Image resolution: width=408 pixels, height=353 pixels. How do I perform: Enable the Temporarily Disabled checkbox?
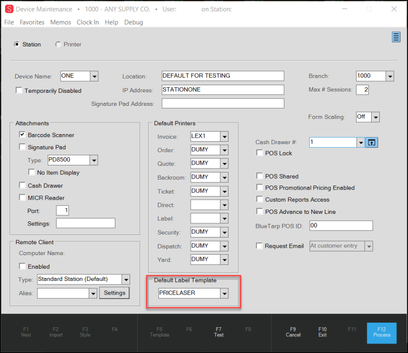pos(19,91)
